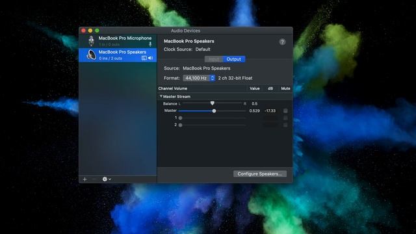Click the Format stepper arrows

(213, 78)
